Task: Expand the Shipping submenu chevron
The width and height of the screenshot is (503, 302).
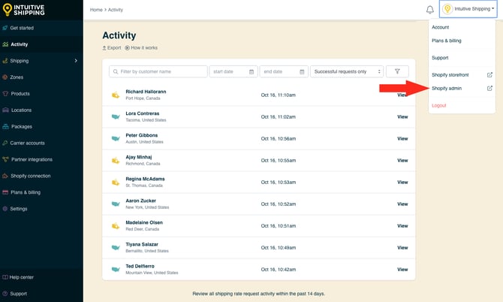Action: [76, 61]
